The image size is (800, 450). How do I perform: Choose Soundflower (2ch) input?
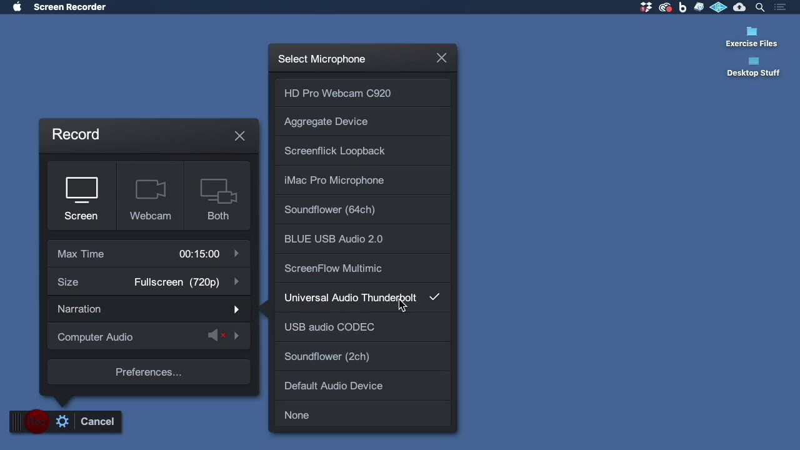pyautogui.click(x=362, y=356)
